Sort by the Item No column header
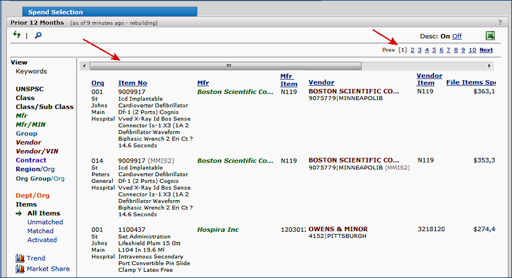 (x=132, y=83)
